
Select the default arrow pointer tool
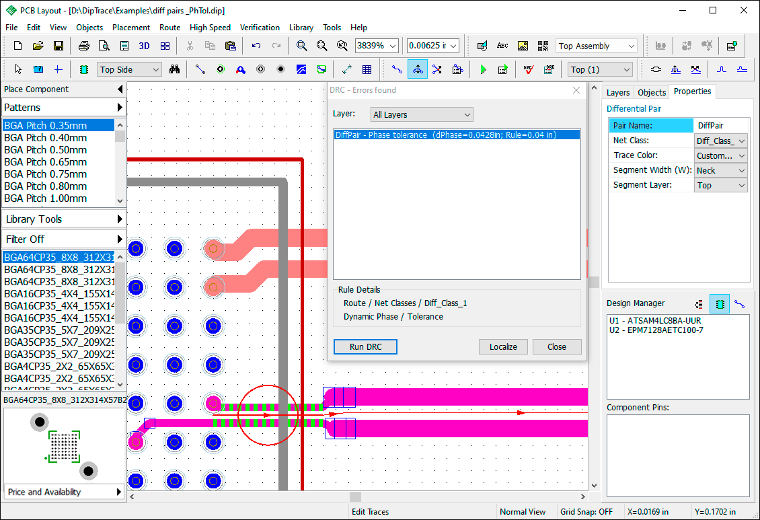(18, 69)
